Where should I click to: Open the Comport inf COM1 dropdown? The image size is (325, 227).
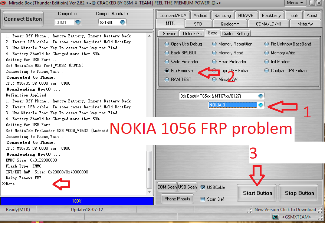78,22
